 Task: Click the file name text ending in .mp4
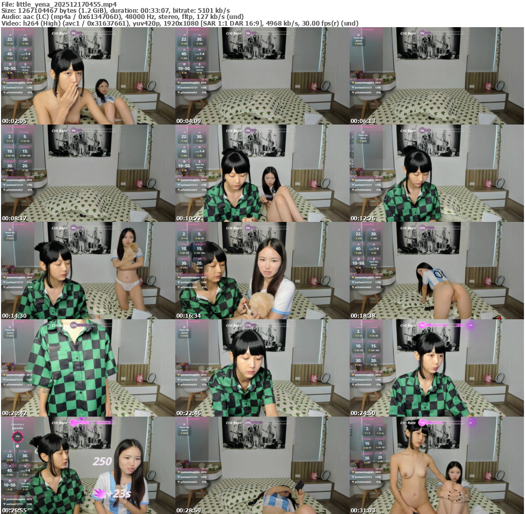[x=59, y=4]
